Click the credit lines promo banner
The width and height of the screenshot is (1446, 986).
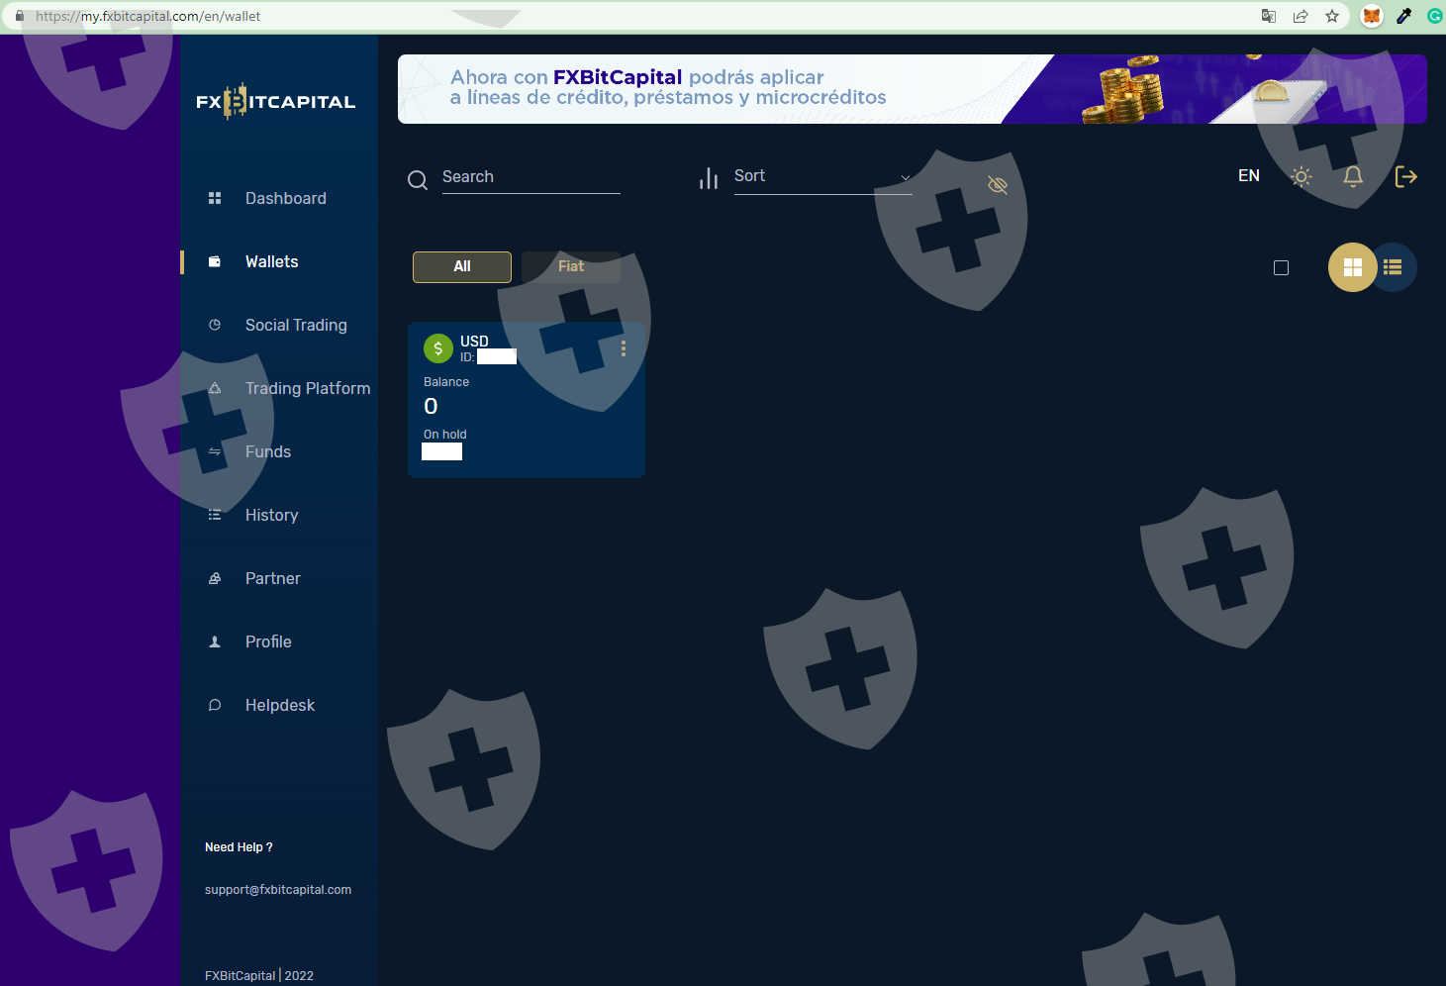click(x=912, y=89)
